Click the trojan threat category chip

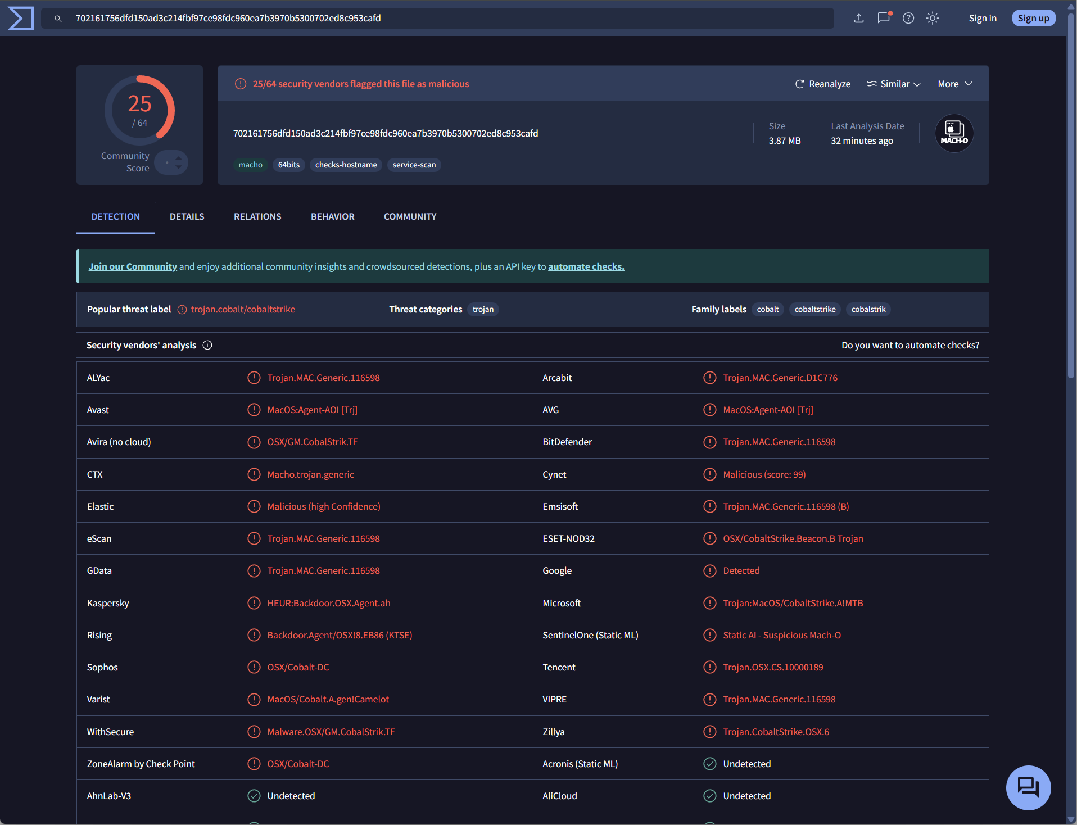coord(483,309)
